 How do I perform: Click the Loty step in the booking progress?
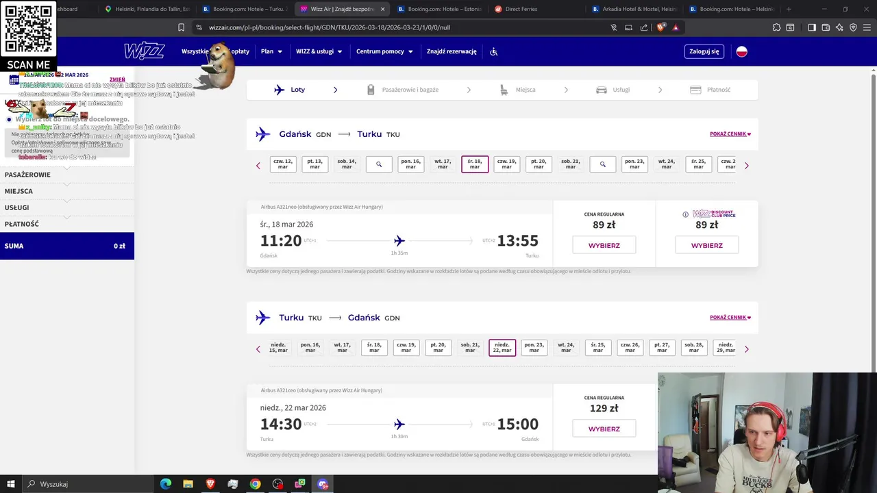[290, 90]
